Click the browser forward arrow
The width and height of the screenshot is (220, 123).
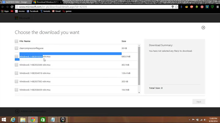(x=7, y=7)
